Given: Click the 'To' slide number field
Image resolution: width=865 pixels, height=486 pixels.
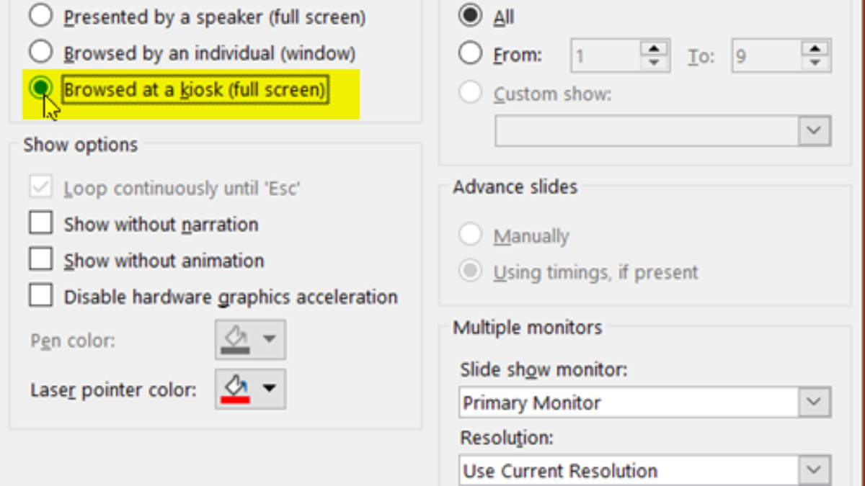Looking at the screenshot, I should point(766,55).
